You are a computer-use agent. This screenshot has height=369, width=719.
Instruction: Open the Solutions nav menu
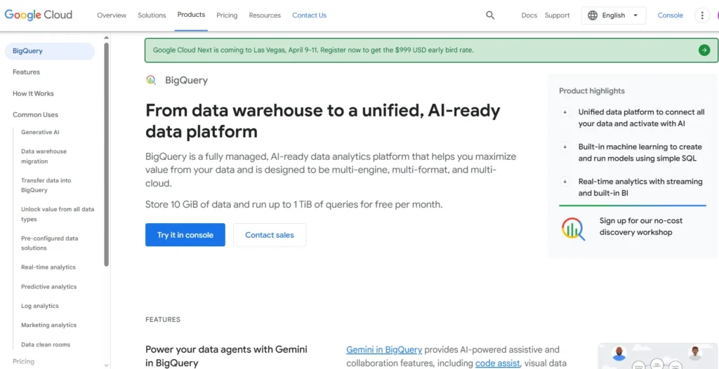pos(152,15)
